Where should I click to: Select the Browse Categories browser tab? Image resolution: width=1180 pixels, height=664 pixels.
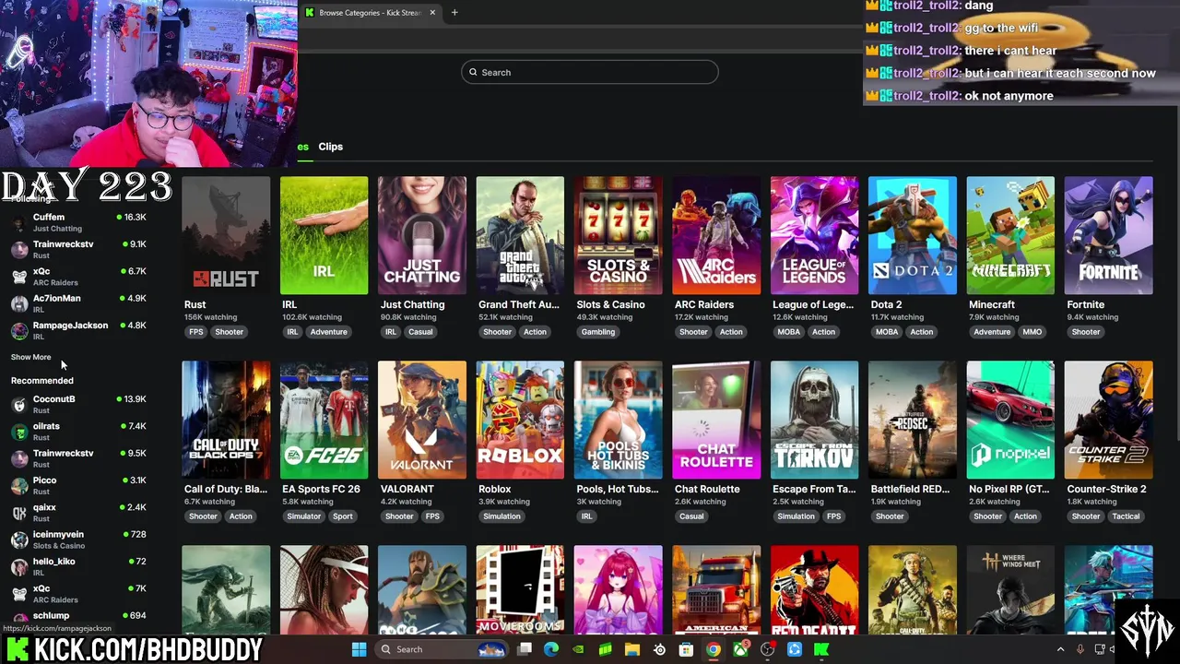pyautogui.click(x=371, y=13)
